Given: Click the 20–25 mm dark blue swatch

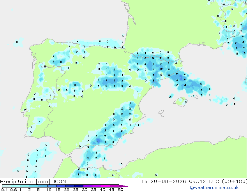Looking at the screenshot, I should [69, 186].
